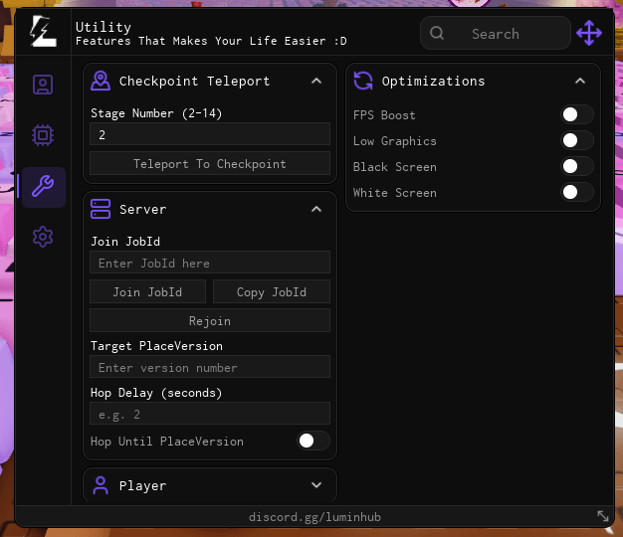
Task: Enable the FPS Boost toggle
Action: point(577,114)
